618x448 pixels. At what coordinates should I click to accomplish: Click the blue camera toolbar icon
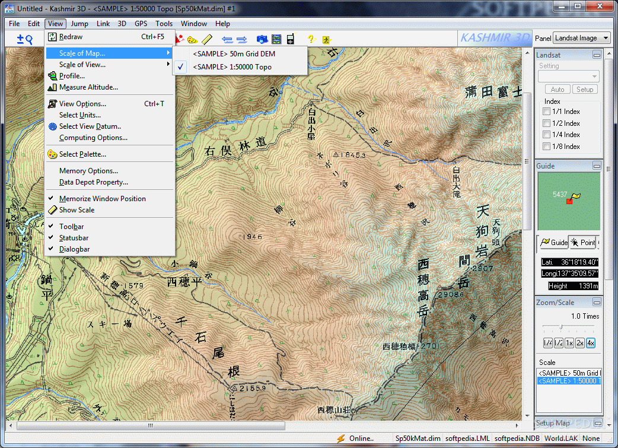262,39
